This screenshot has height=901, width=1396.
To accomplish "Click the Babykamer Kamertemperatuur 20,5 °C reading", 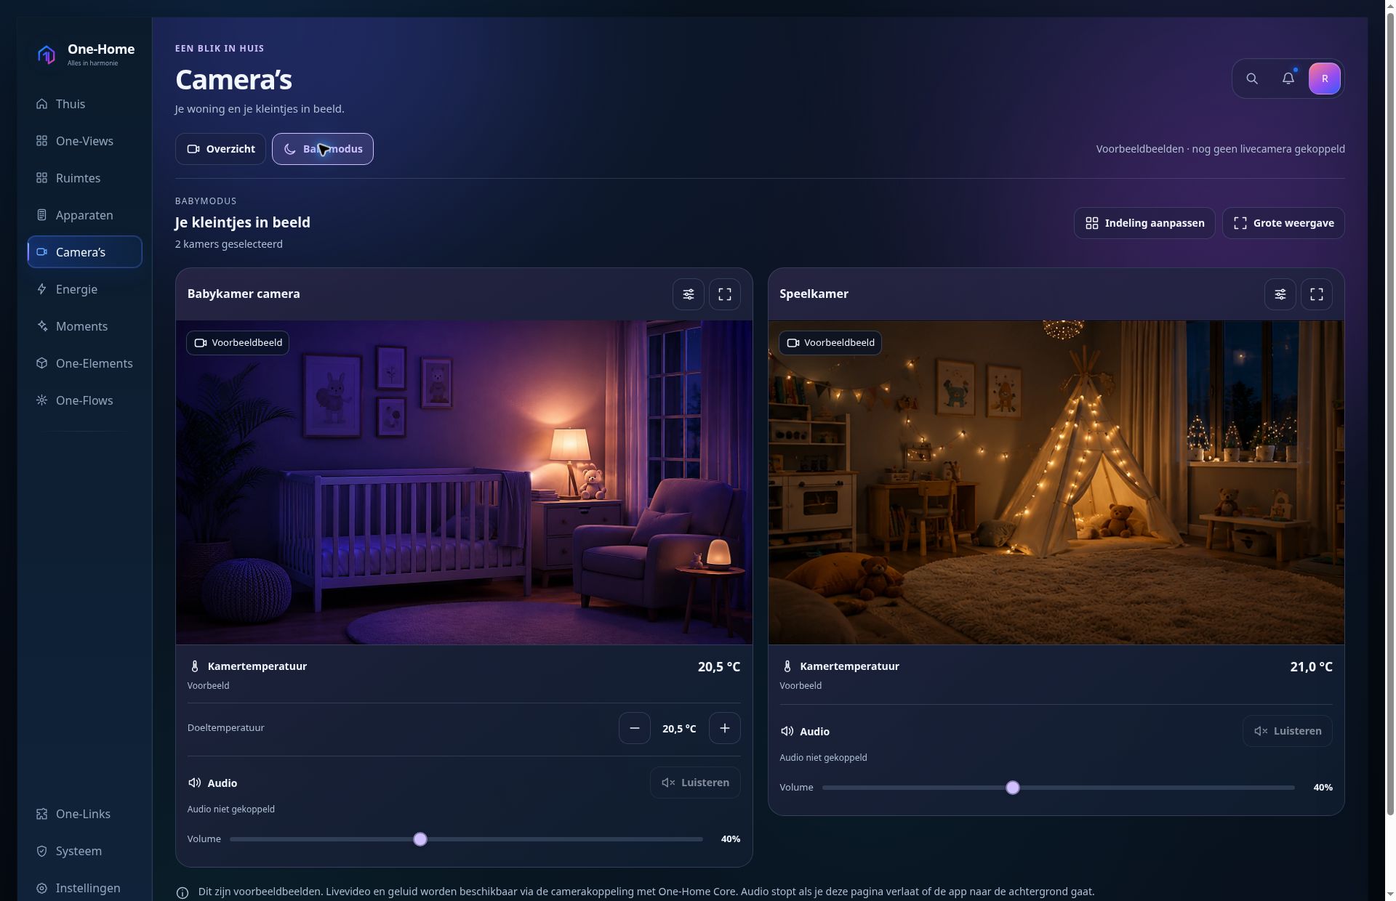I will [719, 667].
